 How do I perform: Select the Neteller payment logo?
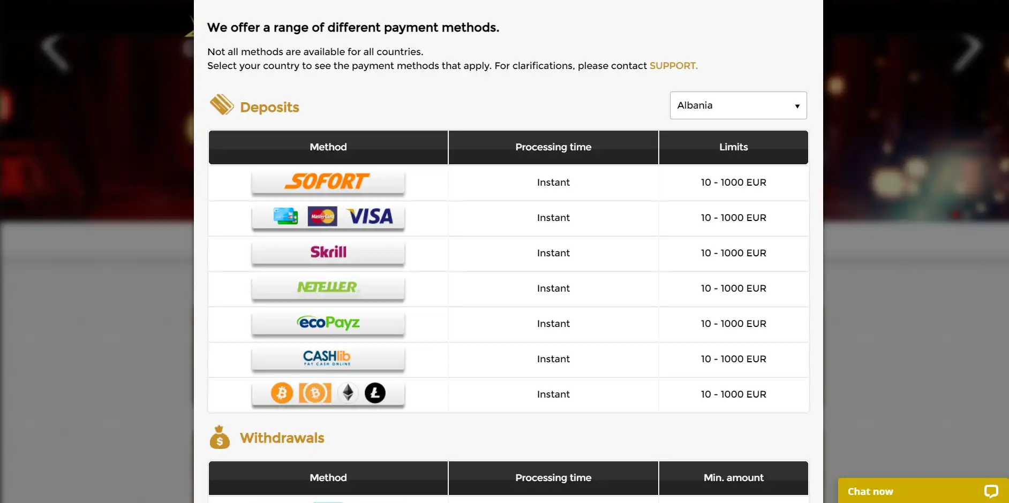pyautogui.click(x=327, y=287)
